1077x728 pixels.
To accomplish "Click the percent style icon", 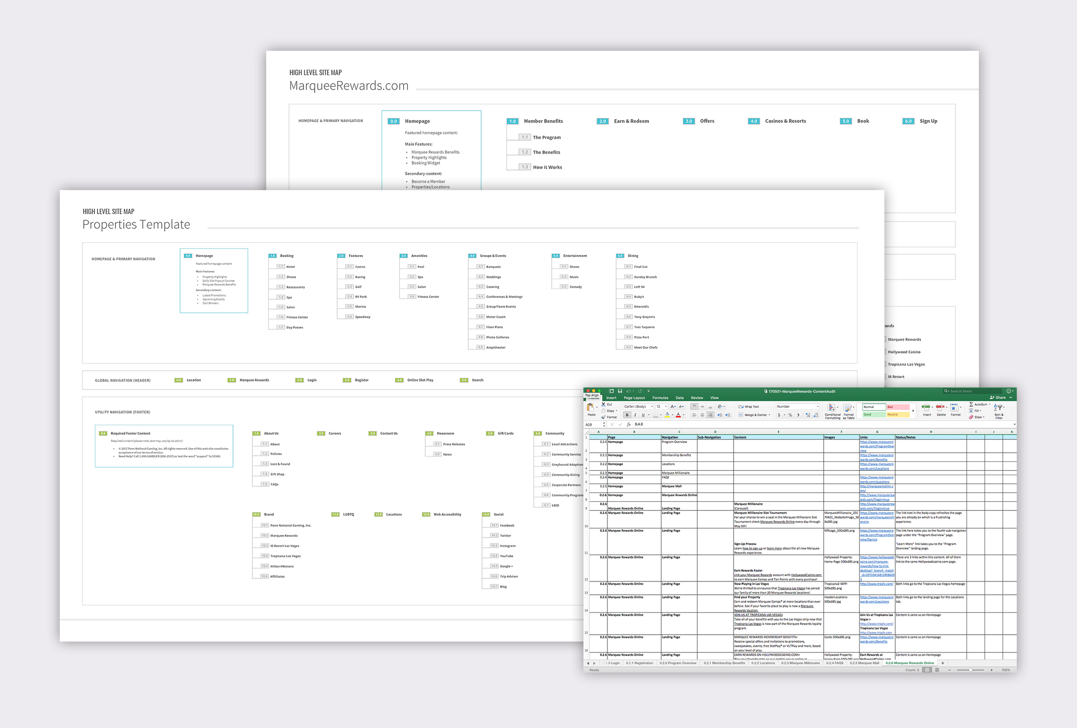I will point(791,415).
